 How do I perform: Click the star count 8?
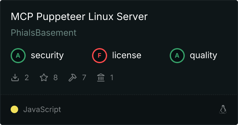point(55,77)
